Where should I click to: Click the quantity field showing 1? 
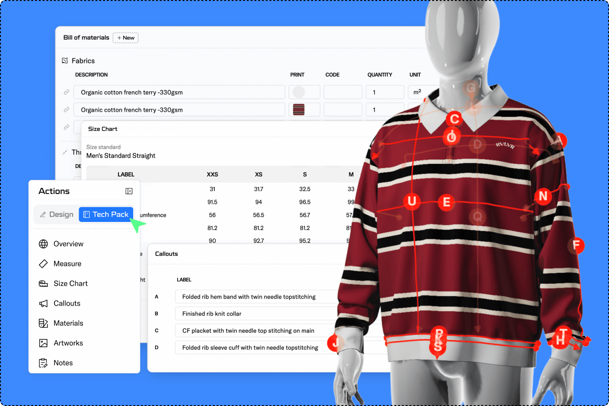coord(385,92)
